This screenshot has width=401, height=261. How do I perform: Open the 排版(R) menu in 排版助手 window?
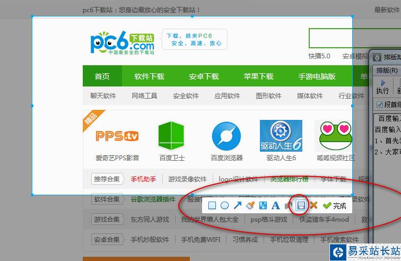click(387, 71)
